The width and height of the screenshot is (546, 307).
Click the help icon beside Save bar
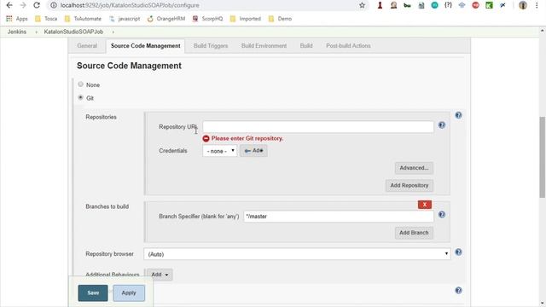tap(458, 290)
